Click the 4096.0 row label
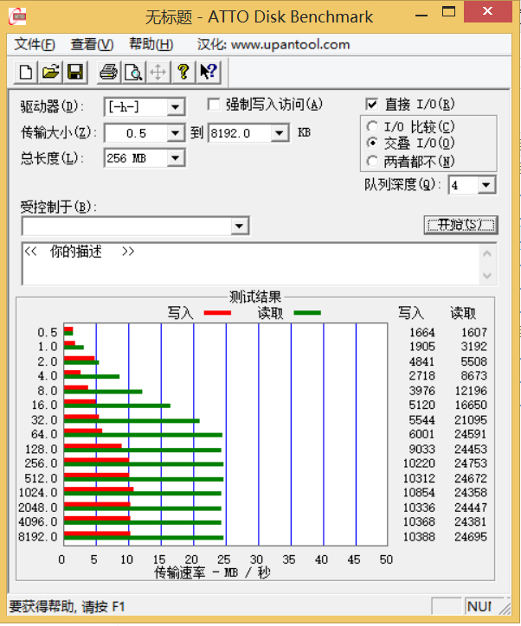Screen dimensions: 521x626 click(x=38, y=521)
